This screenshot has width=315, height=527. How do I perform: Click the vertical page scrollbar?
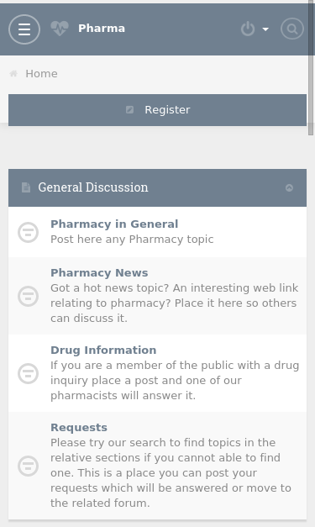pyautogui.click(x=311, y=67)
